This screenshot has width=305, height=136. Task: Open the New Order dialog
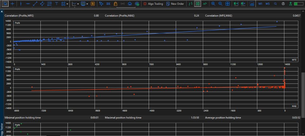click(x=175, y=4)
